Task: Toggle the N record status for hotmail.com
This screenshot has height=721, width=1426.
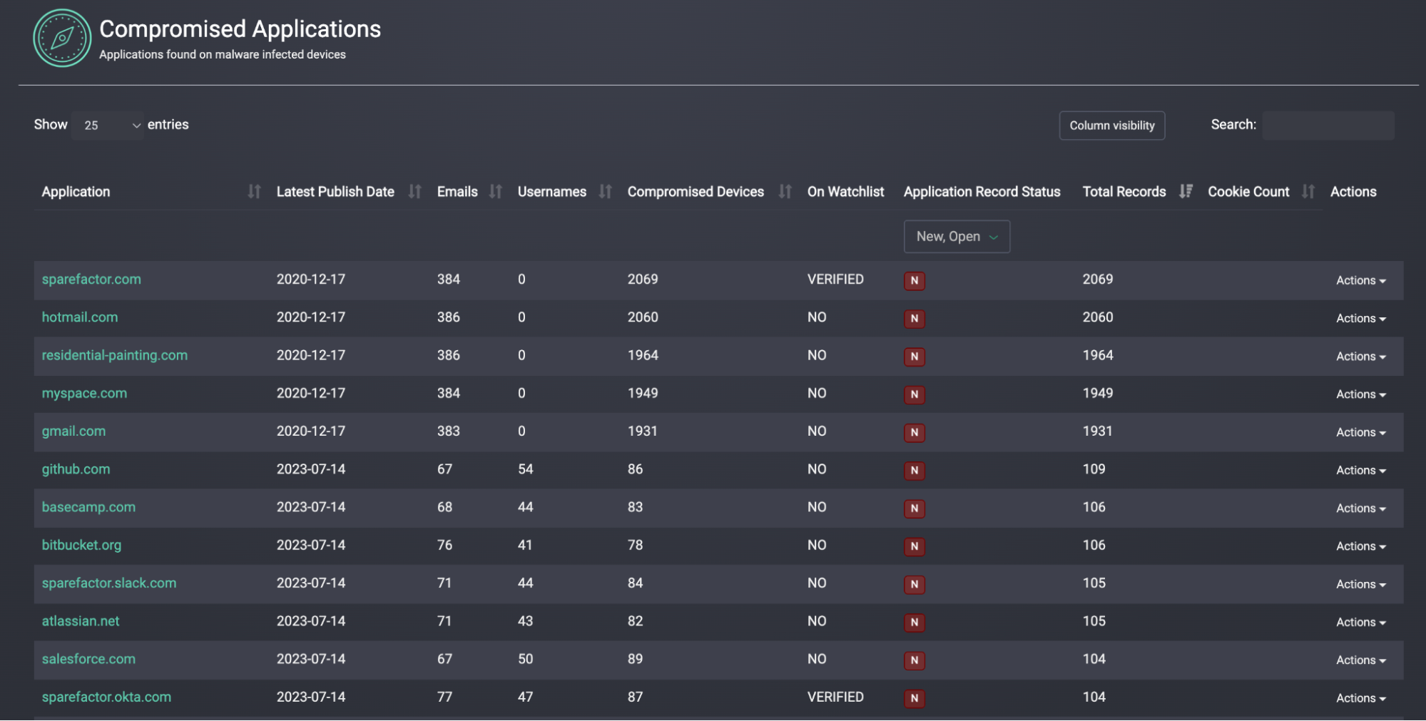Action: [x=914, y=319]
